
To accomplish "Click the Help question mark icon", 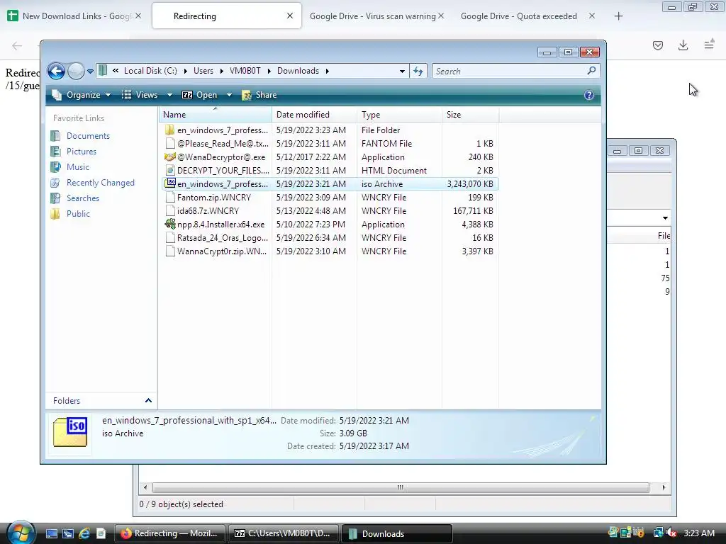I will [589, 95].
